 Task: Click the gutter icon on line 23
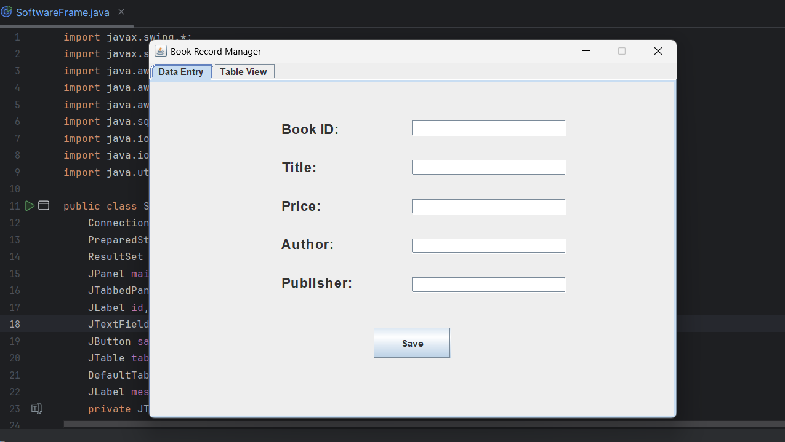tap(37, 409)
